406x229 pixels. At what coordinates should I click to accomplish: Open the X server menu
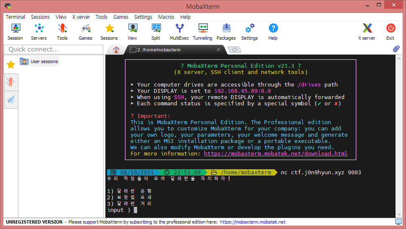pos(81,17)
